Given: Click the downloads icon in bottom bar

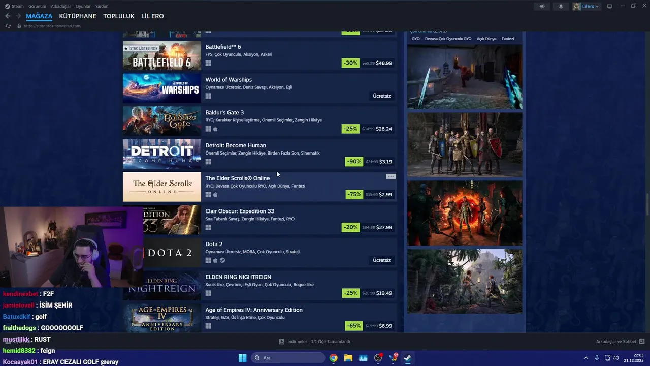Looking at the screenshot, I should tap(282, 342).
